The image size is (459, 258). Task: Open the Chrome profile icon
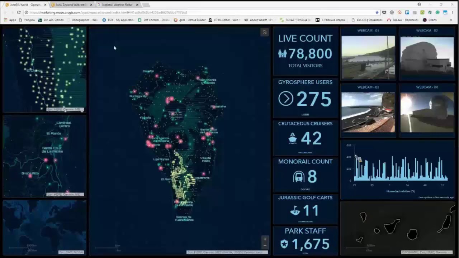419,4
